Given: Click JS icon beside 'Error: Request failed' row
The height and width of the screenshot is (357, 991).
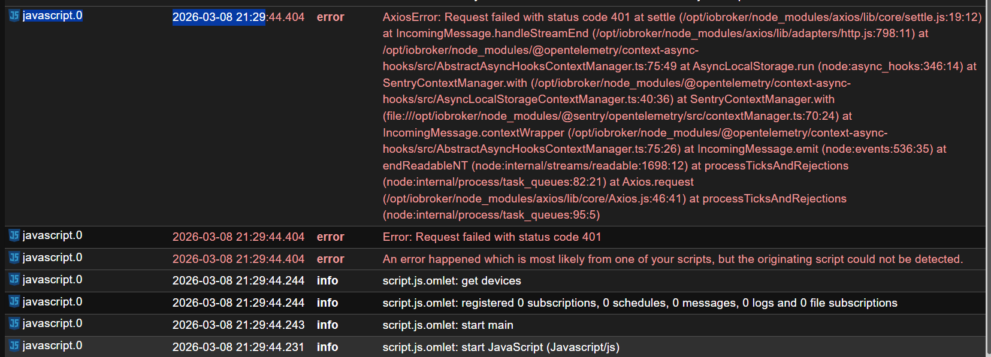Looking at the screenshot, I should click(x=14, y=235).
